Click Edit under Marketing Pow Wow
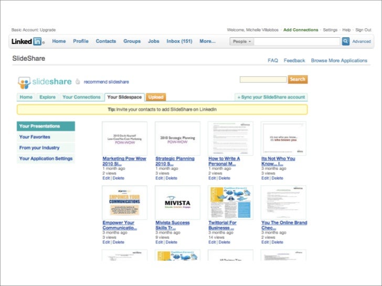The image size is (382, 286). point(106,178)
